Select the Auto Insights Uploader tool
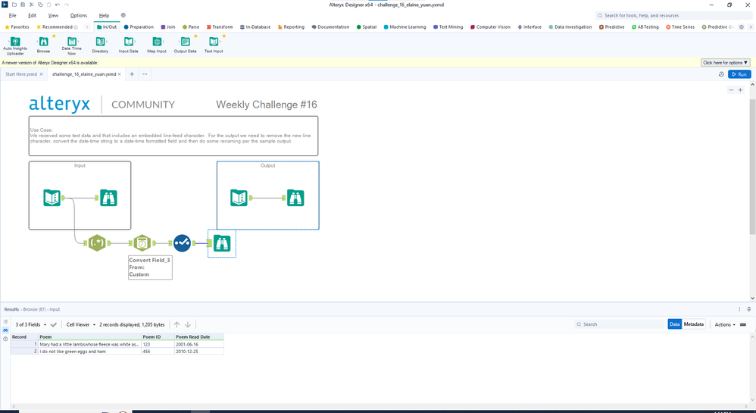The image size is (756, 413). click(x=15, y=45)
